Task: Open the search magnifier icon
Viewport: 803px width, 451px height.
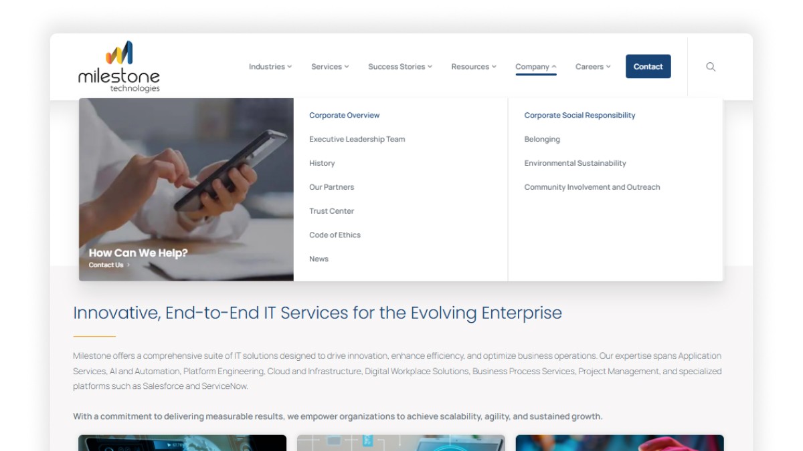Action: [x=711, y=67]
